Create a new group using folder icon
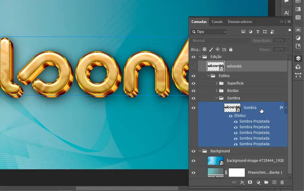The width and height of the screenshot is (304, 191). (x=266, y=182)
